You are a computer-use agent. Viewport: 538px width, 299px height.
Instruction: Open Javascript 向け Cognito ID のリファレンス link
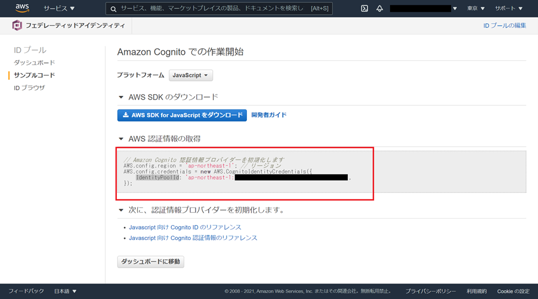(185, 228)
